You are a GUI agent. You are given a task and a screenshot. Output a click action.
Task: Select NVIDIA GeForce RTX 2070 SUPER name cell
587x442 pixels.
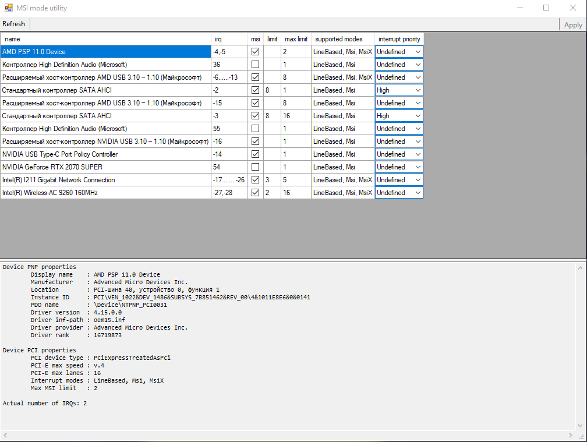tap(105, 167)
